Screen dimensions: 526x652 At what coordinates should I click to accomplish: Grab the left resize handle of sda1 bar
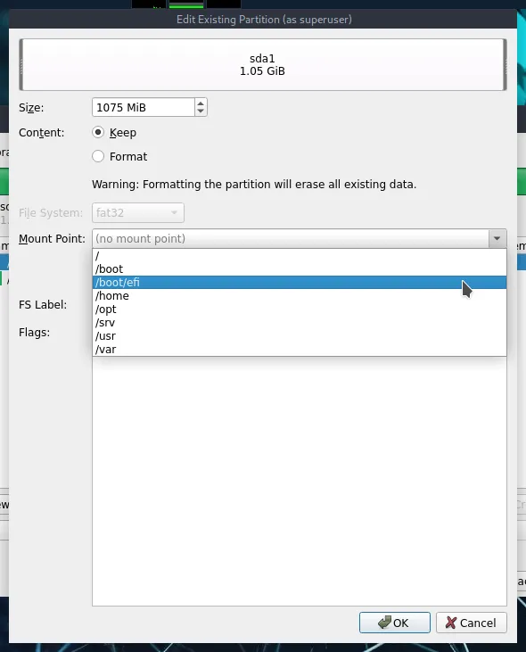(x=21, y=65)
